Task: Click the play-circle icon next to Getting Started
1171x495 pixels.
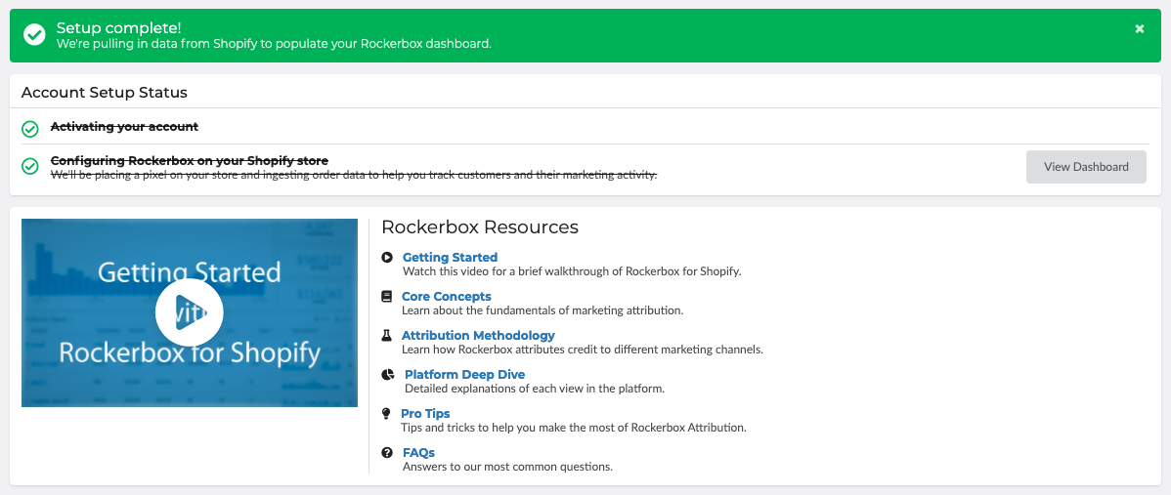Action: tap(387, 257)
